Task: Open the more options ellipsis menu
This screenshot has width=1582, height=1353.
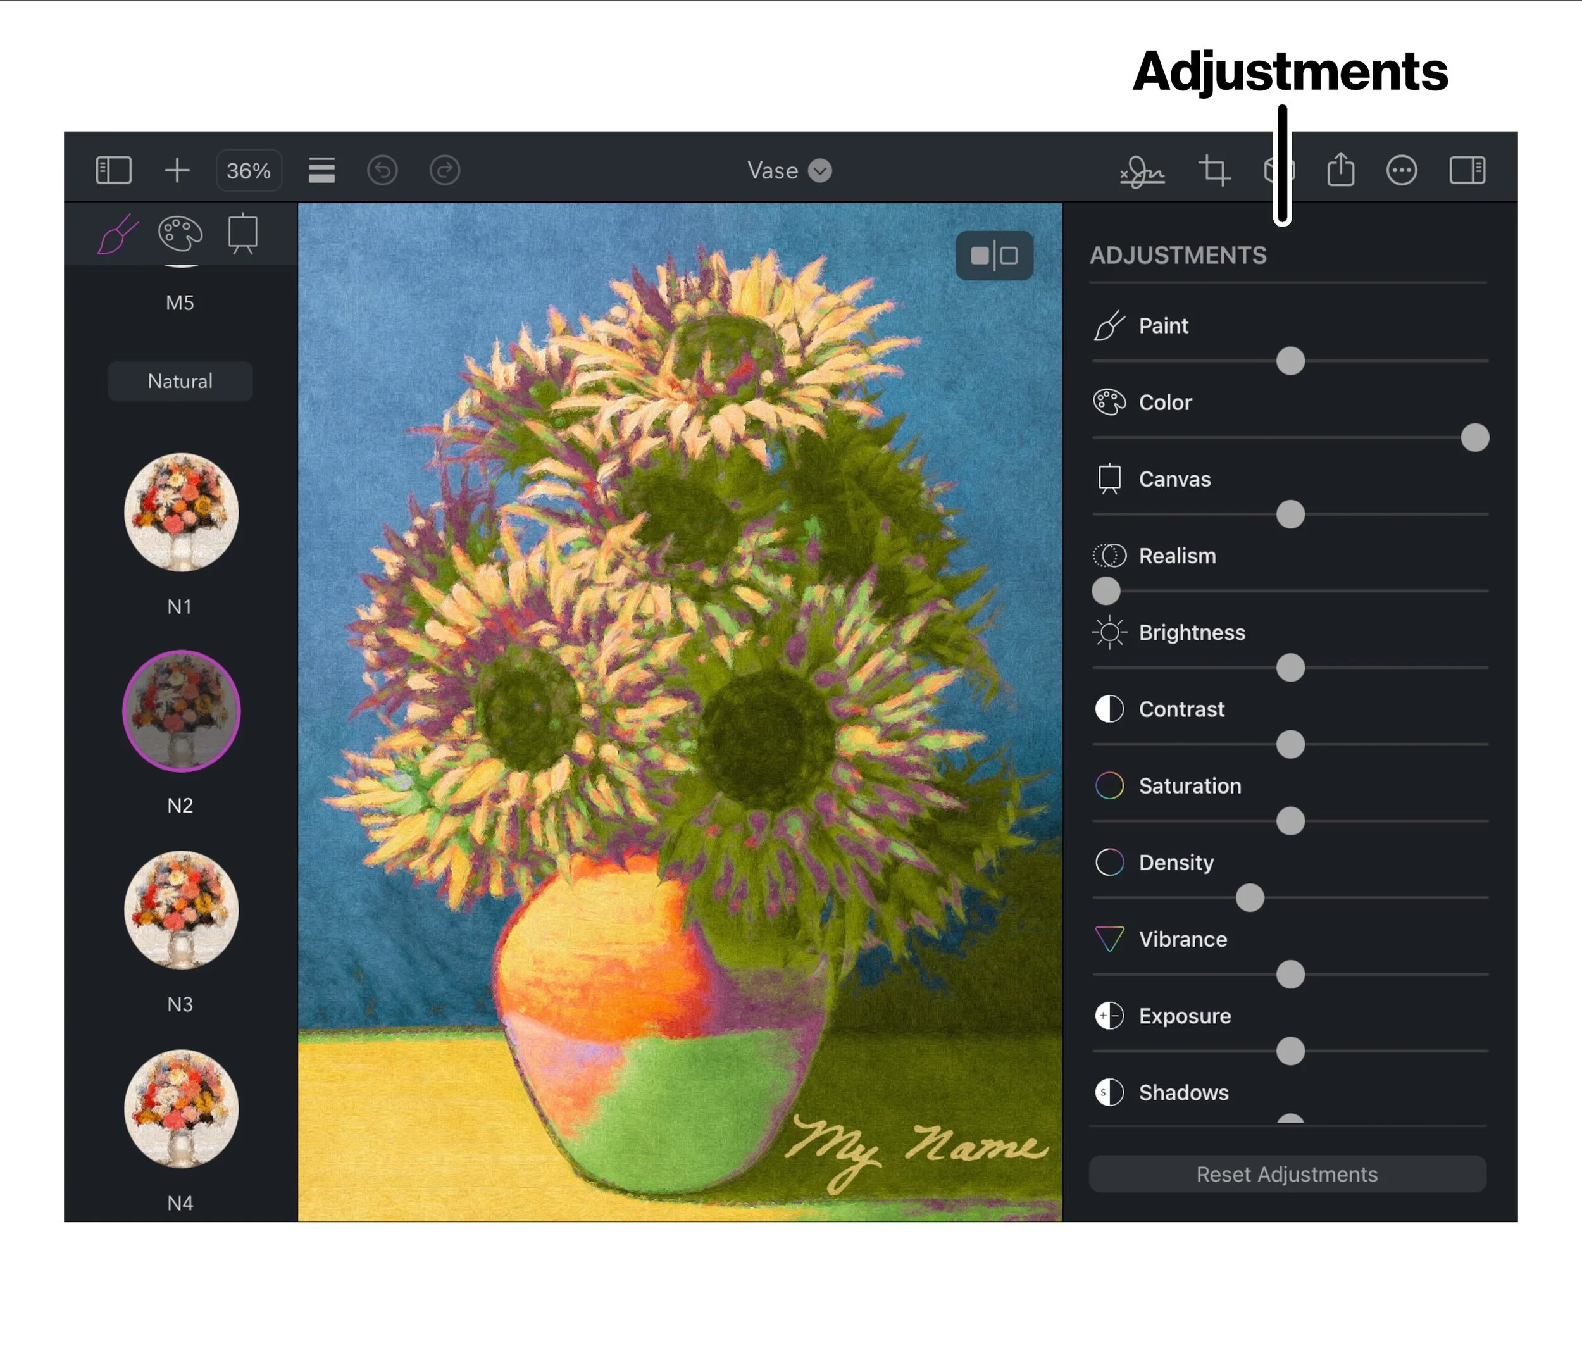Action: tap(1402, 170)
